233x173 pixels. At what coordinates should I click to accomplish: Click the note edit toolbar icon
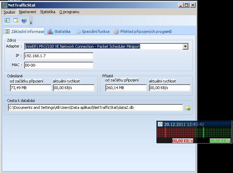[16, 20]
